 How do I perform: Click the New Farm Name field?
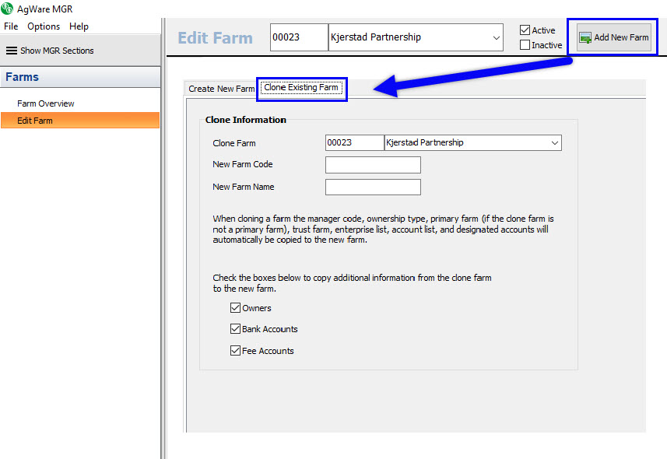373,187
